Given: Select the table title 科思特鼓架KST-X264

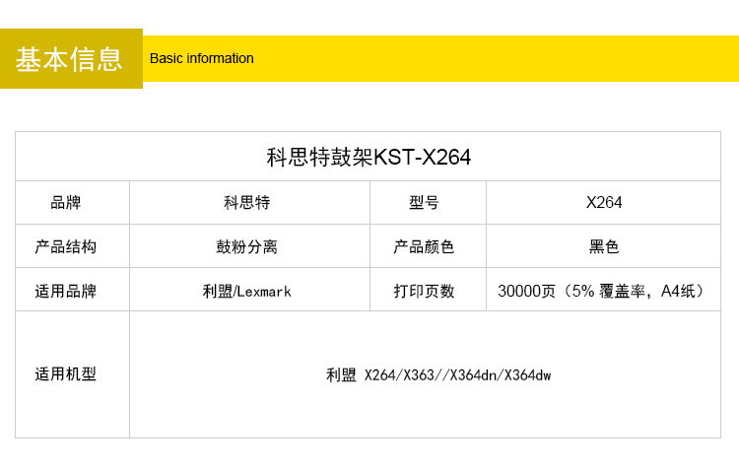Looking at the screenshot, I should coord(369,158).
